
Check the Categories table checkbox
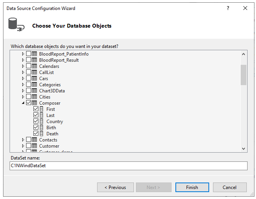[x=29, y=85]
